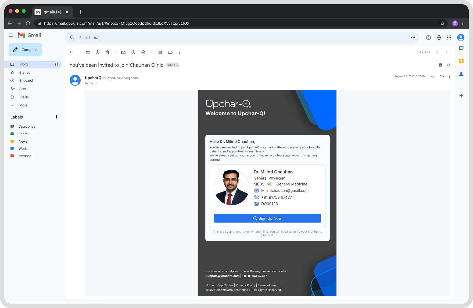Go to older email chevron
Screen dimensions: 473x308
pos(446,52)
